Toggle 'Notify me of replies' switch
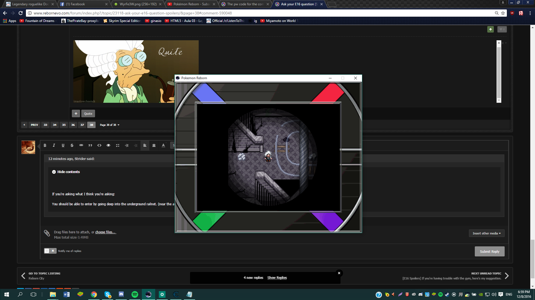 (50, 251)
